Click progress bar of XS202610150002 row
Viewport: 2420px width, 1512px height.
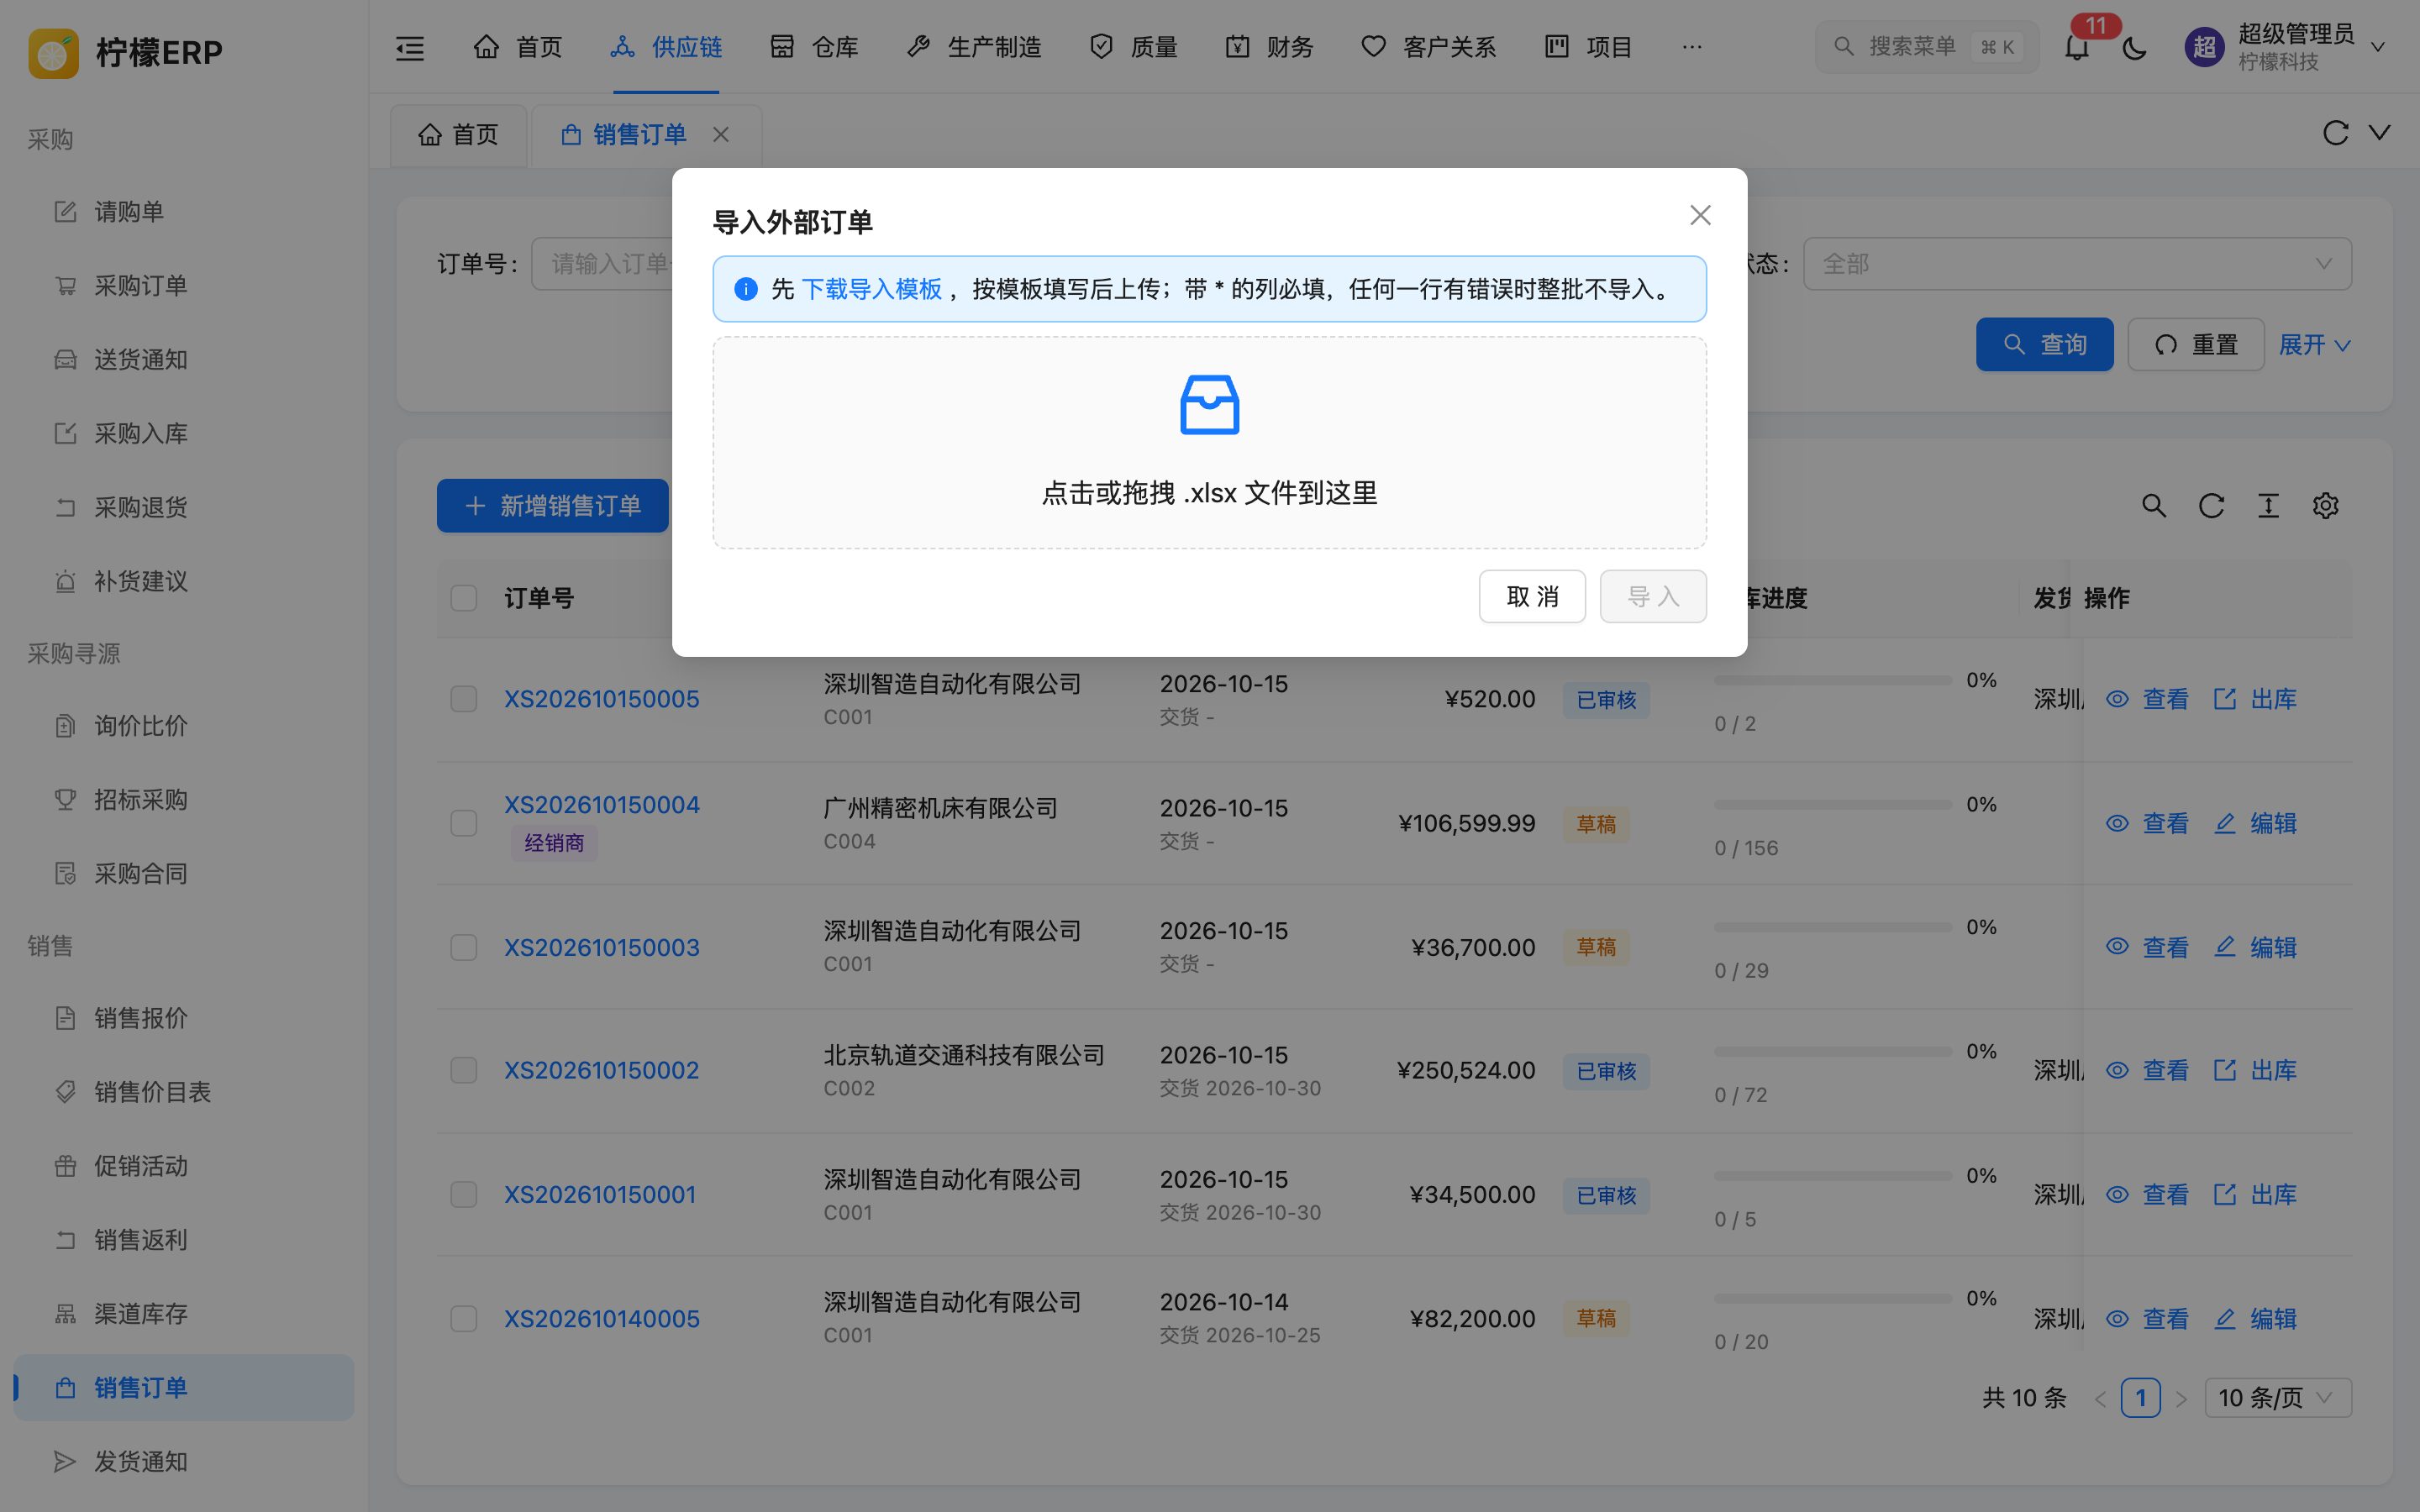coord(1832,1052)
